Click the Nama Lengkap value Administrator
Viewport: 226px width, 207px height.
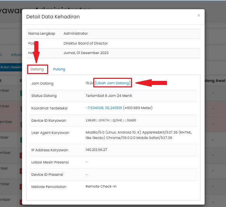pyautogui.click(x=76, y=34)
